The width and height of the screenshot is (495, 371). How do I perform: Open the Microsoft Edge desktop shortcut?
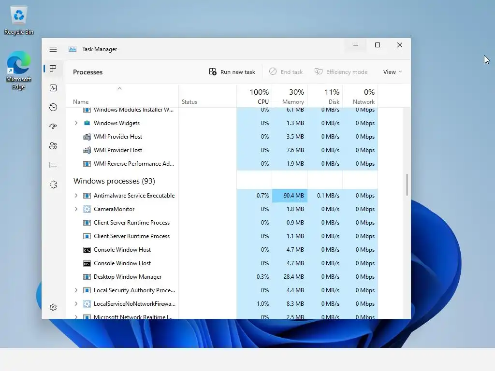18,70
